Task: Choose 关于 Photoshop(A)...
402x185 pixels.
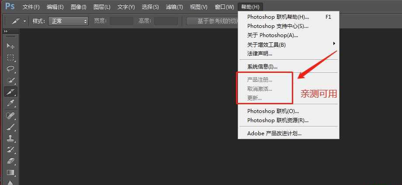Action: [289, 35]
